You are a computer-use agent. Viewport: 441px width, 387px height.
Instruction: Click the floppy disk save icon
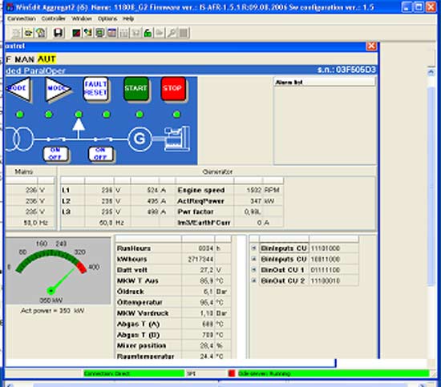point(59,33)
